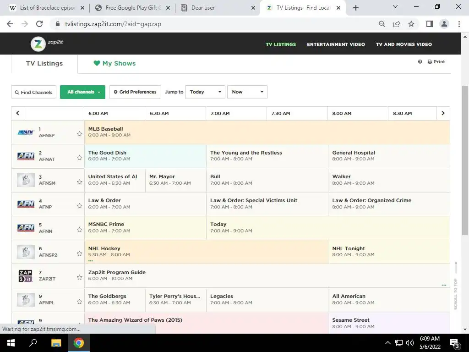This screenshot has height=352, width=469.
Task: Click the zap2it logo icon
Action: click(x=38, y=44)
